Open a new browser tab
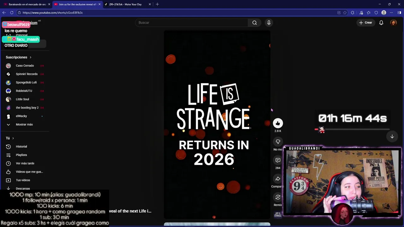Screen dimensions: 404x227 point(157,4)
